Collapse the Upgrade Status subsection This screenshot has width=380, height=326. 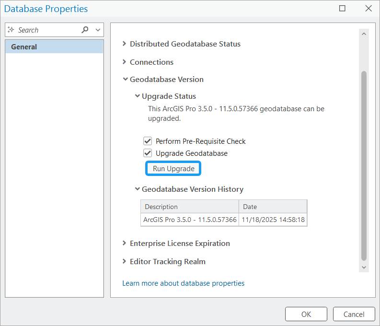pos(137,96)
